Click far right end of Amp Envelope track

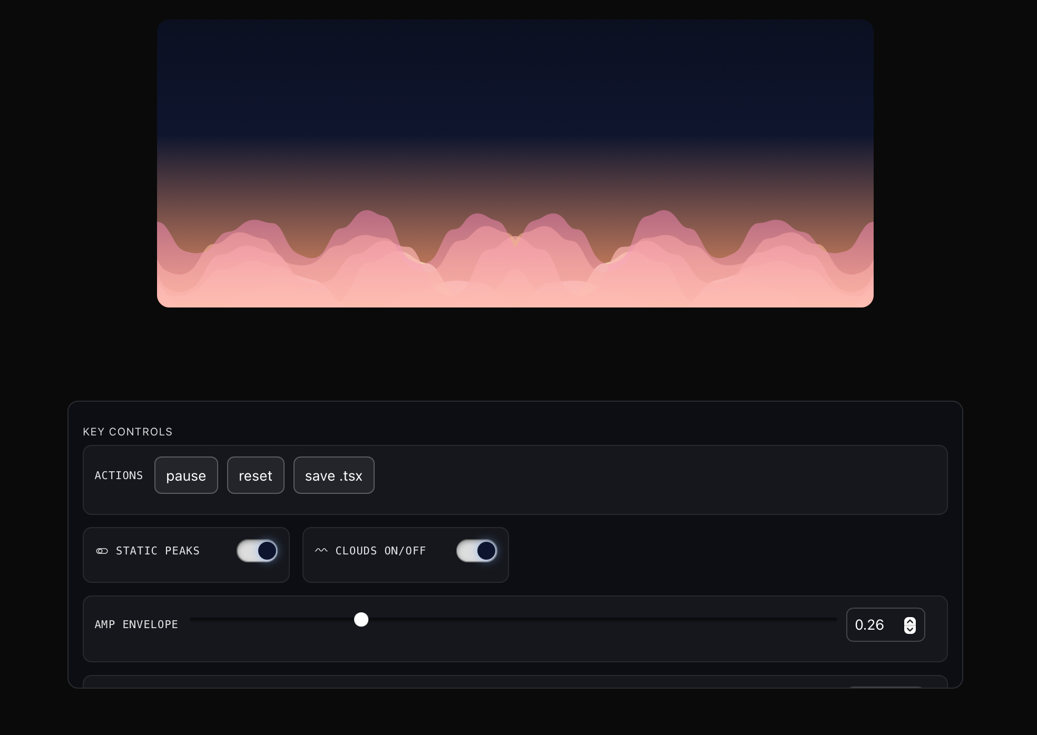pyautogui.click(x=835, y=620)
